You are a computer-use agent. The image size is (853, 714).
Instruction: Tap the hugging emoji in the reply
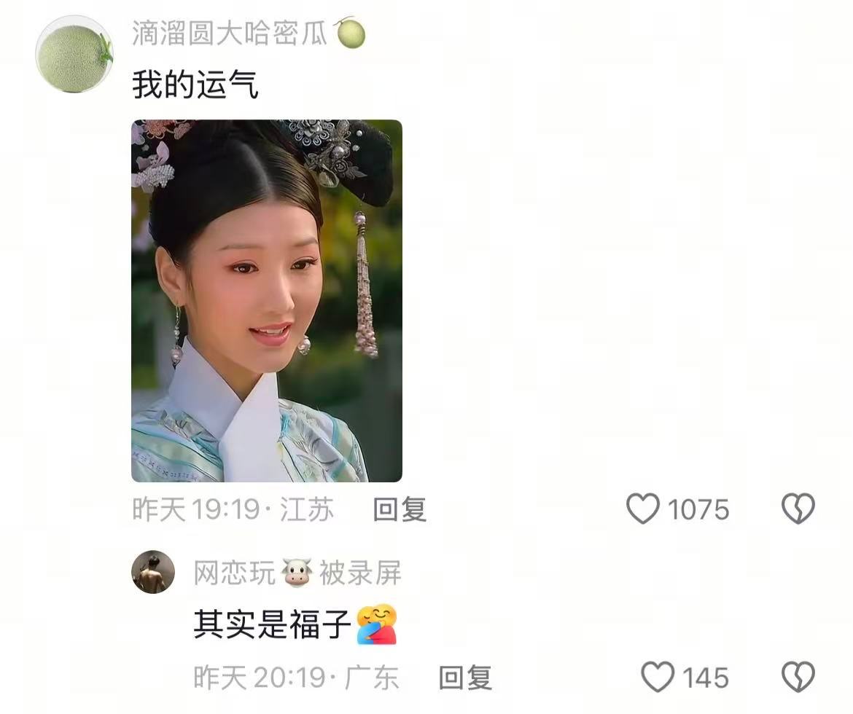[x=377, y=624]
